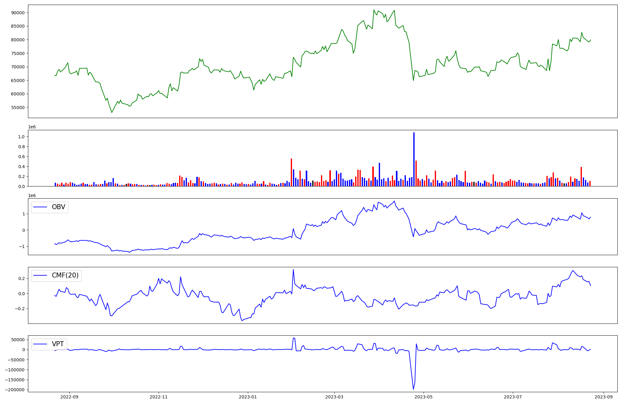Click the highest peak of CMF line
622x404 pixels.
coord(293,270)
